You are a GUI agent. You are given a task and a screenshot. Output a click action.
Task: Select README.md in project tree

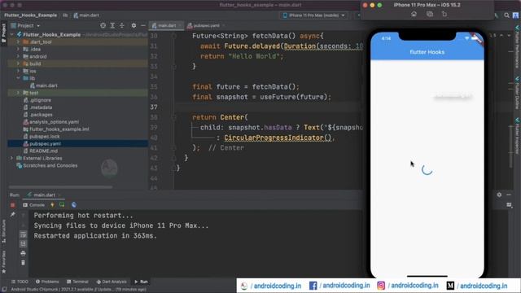coord(40,151)
